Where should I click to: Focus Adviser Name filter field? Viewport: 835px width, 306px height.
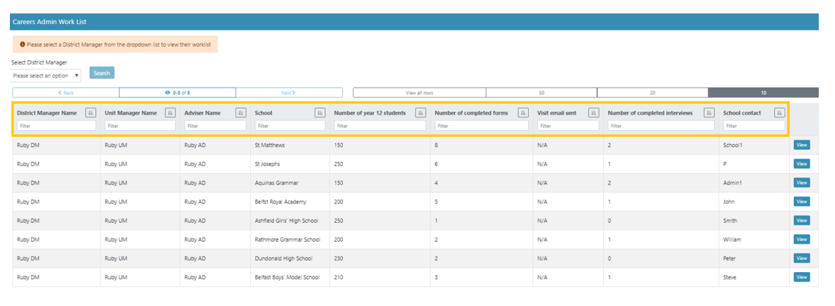tap(216, 126)
